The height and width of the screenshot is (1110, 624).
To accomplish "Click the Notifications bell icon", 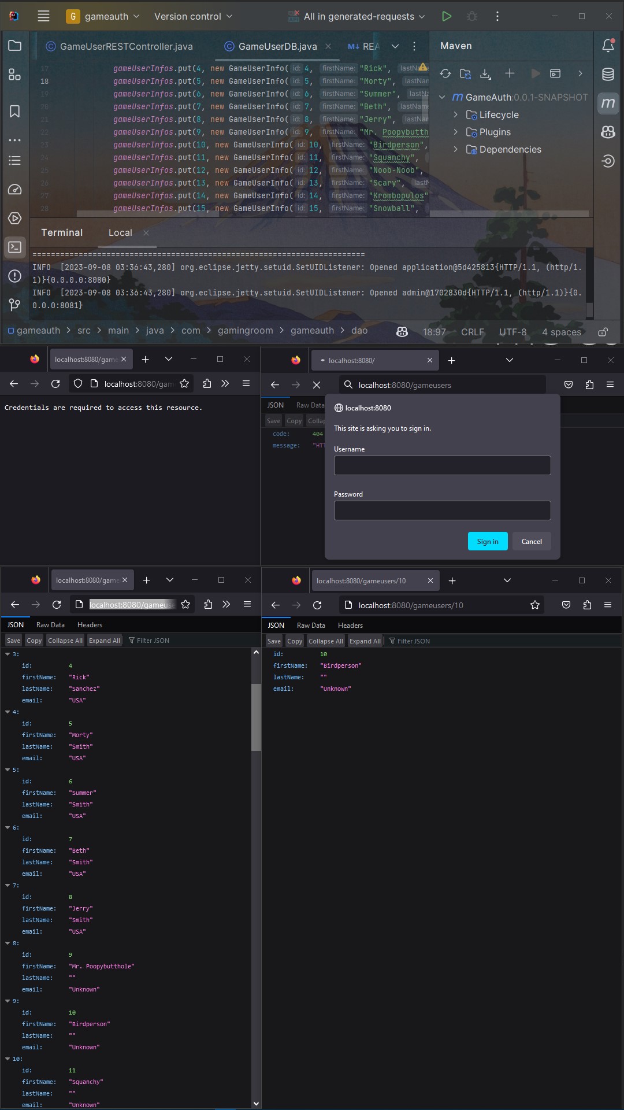I will tap(608, 46).
